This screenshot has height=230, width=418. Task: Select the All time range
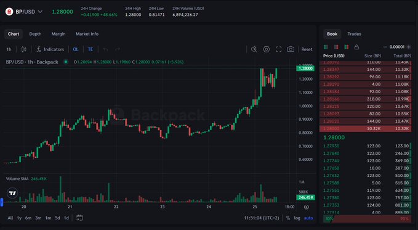pos(10,218)
